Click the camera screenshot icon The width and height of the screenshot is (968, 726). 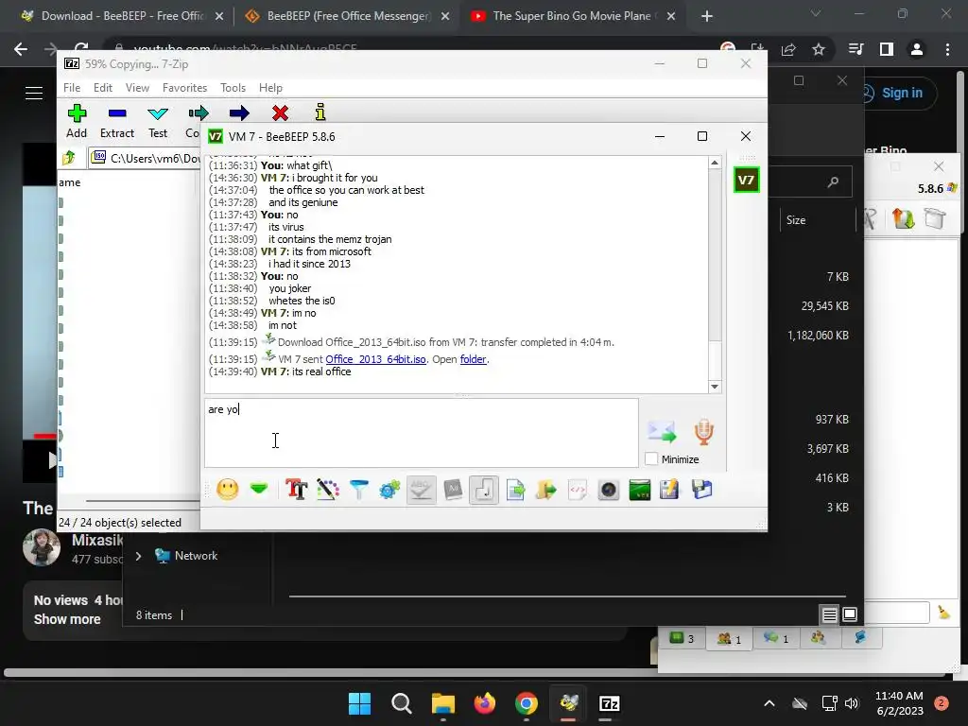click(x=609, y=491)
